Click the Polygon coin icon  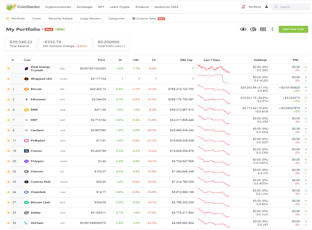pyautogui.click(x=26, y=161)
